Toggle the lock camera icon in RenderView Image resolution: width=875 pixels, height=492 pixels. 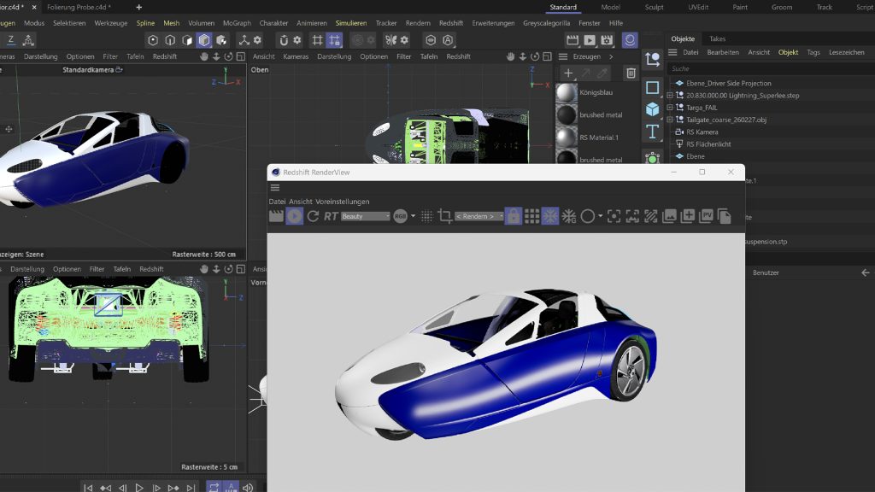[514, 216]
